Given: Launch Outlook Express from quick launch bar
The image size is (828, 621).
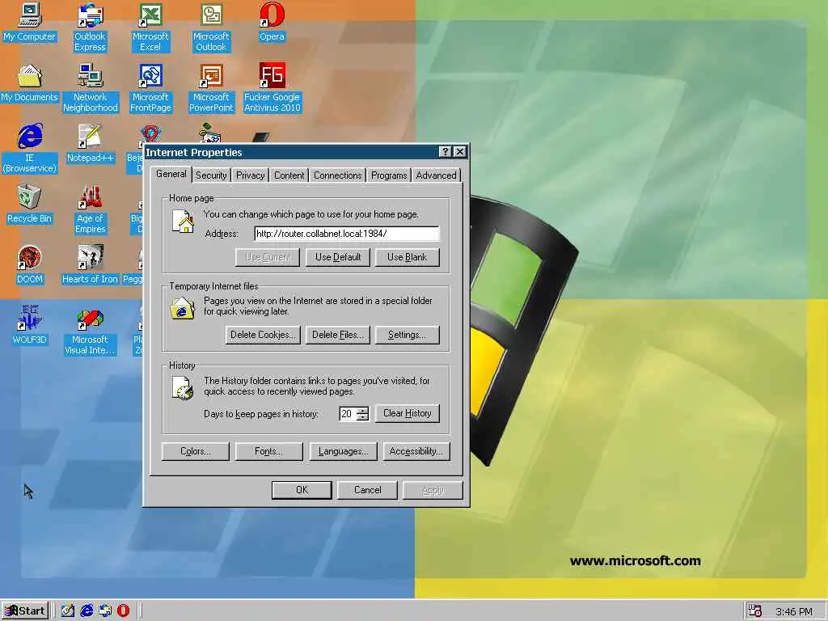Looking at the screenshot, I should (105, 610).
